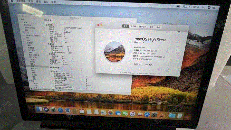Open System Information chip icon in Dock

pyautogui.click(x=162, y=115)
